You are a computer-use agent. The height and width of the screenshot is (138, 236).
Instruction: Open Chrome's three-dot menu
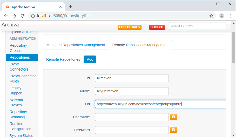[230, 16]
